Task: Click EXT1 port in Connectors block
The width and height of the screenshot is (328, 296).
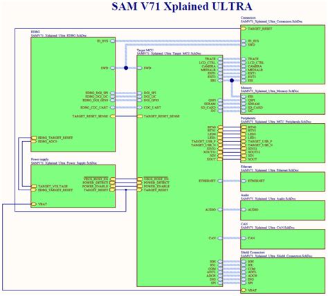Action: click(x=244, y=73)
